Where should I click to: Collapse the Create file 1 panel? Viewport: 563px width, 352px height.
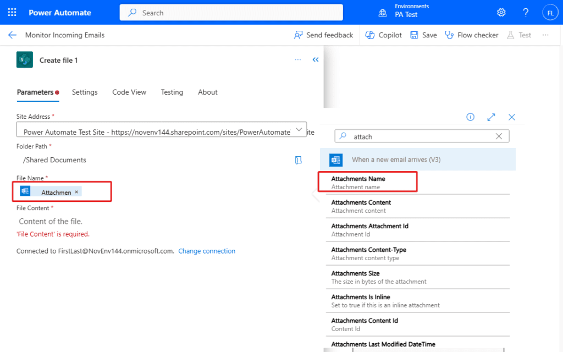316,60
